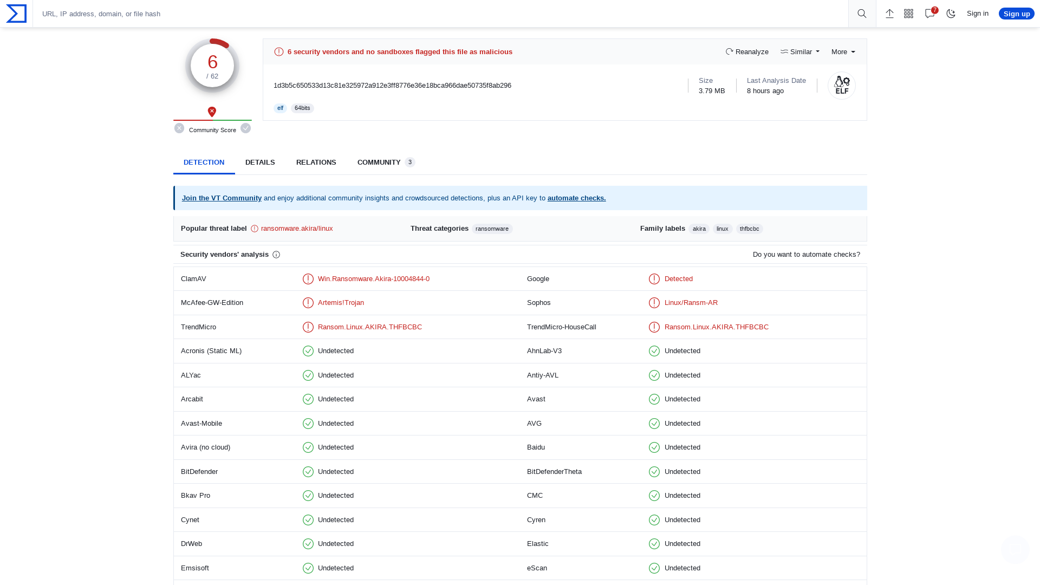
Task: Click the akira family label chip
Action: (699, 229)
